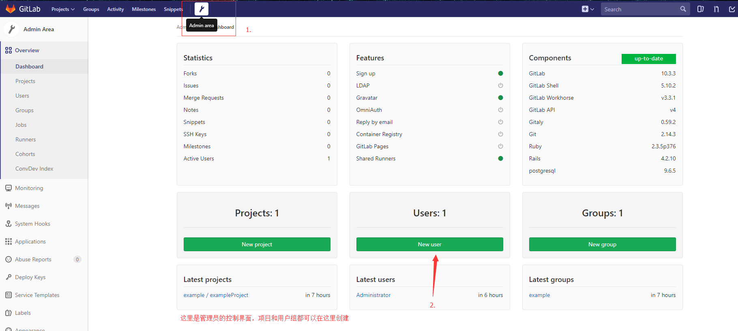This screenshot has width=738, height=331.
Task: Click the up-to-date status badge
Action: [x=648, y=59]
